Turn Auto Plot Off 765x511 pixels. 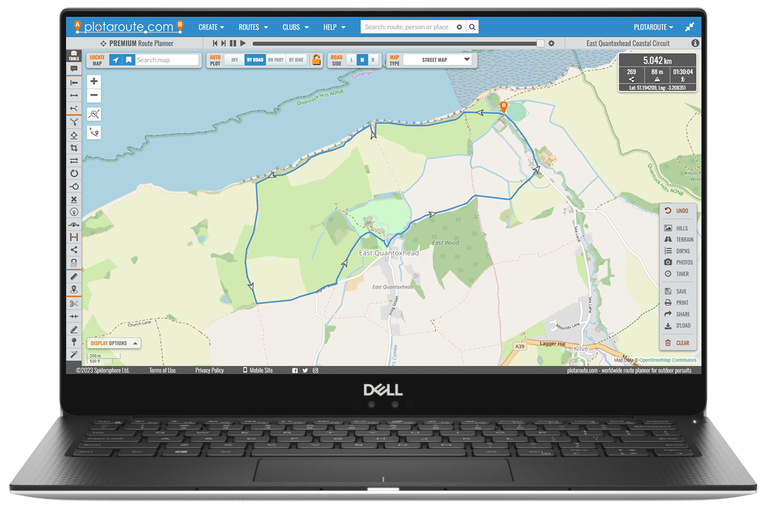click(x=234, y=60)
